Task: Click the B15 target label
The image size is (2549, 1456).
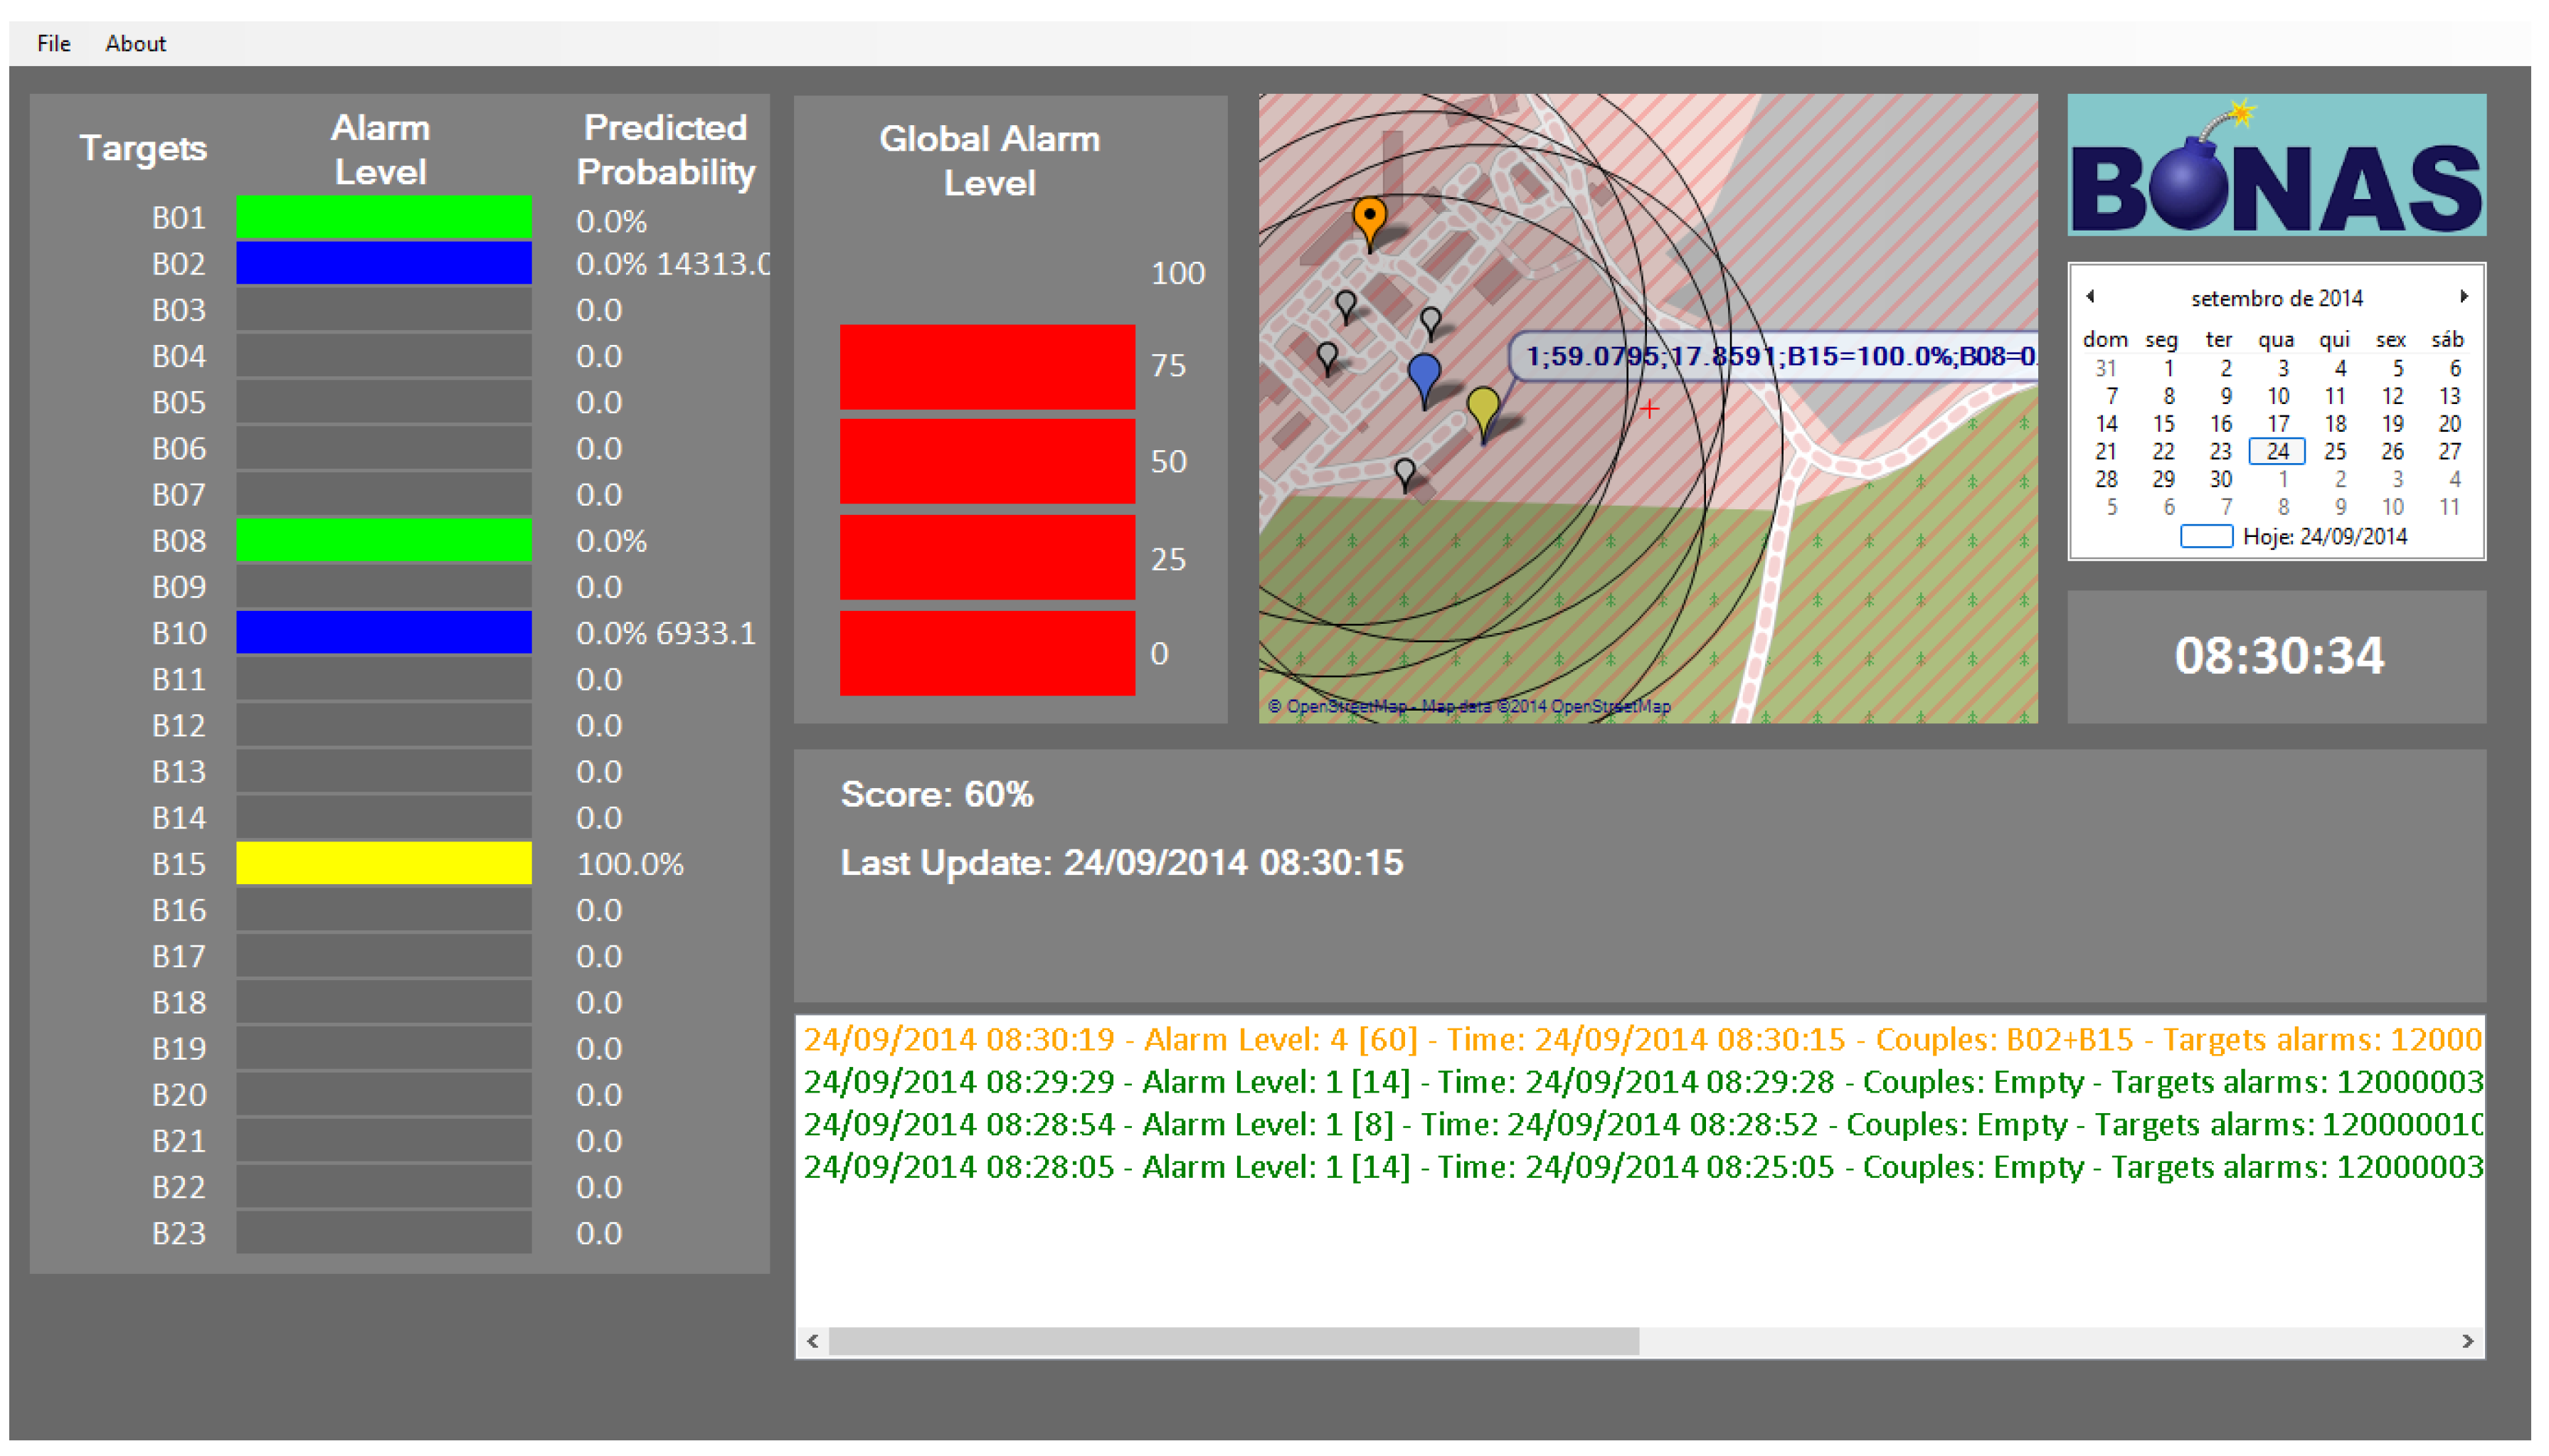Action: click(x=178, y=864)
